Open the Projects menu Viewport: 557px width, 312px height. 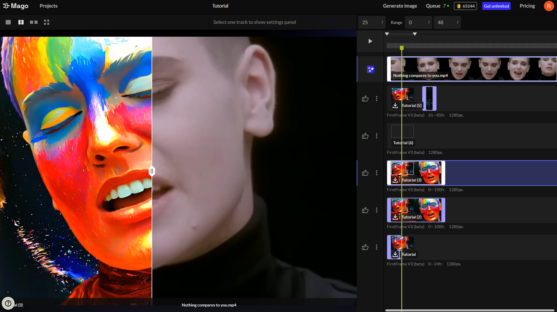click(x=49, y=6)
